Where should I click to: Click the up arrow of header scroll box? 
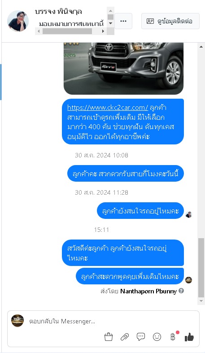[x=110, y=11]
